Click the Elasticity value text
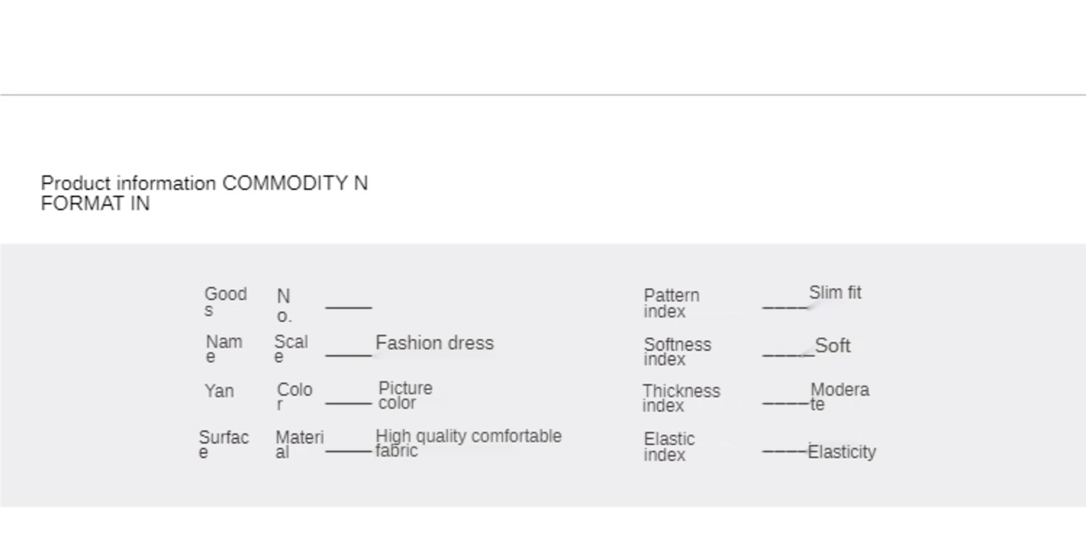Image resolution: width=1086 pixels, height=545 pixels. [x=842, y=453]
